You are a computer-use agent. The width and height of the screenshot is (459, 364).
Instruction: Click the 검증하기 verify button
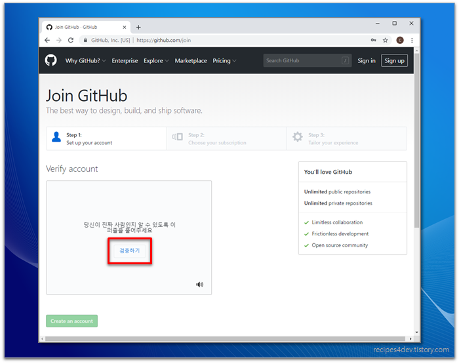pos(129,251)
